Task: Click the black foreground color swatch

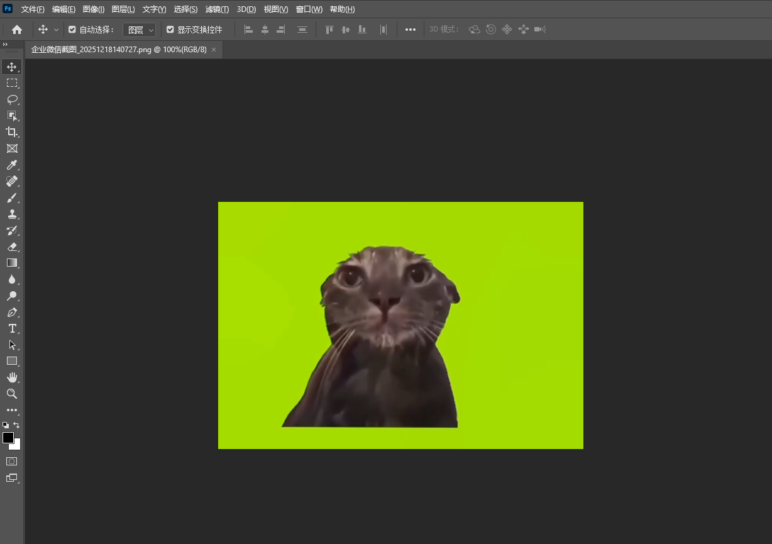Action: (x=8, y=438)
